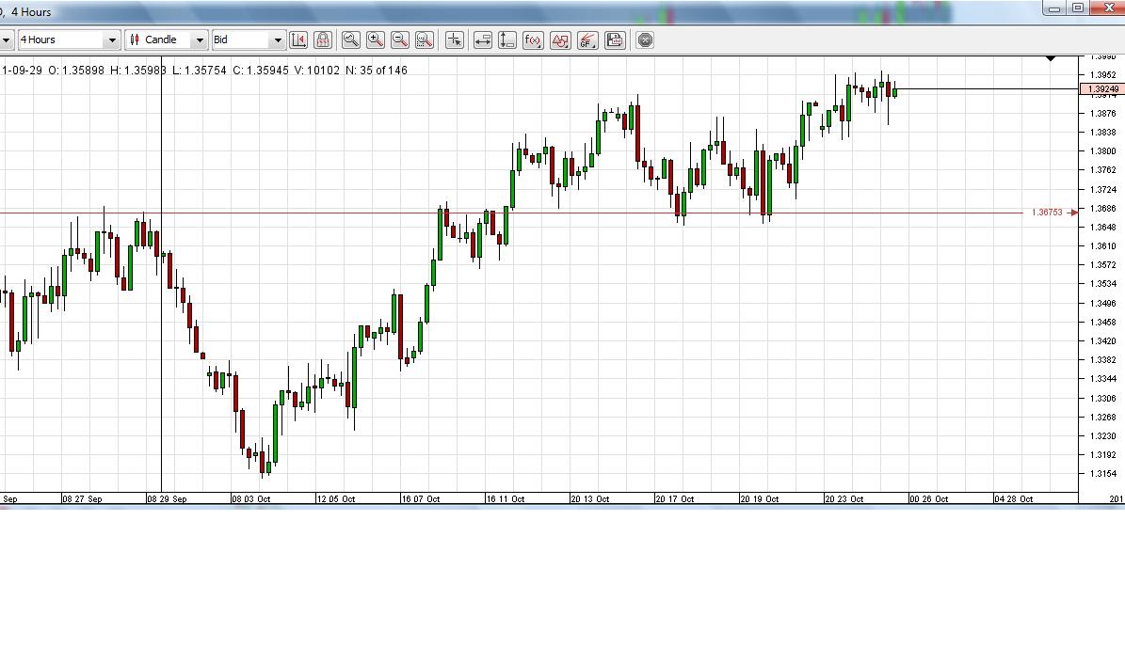Click the GF fan lines tool icon
This screenshot has width=1125, height=663.
[587, 40]
